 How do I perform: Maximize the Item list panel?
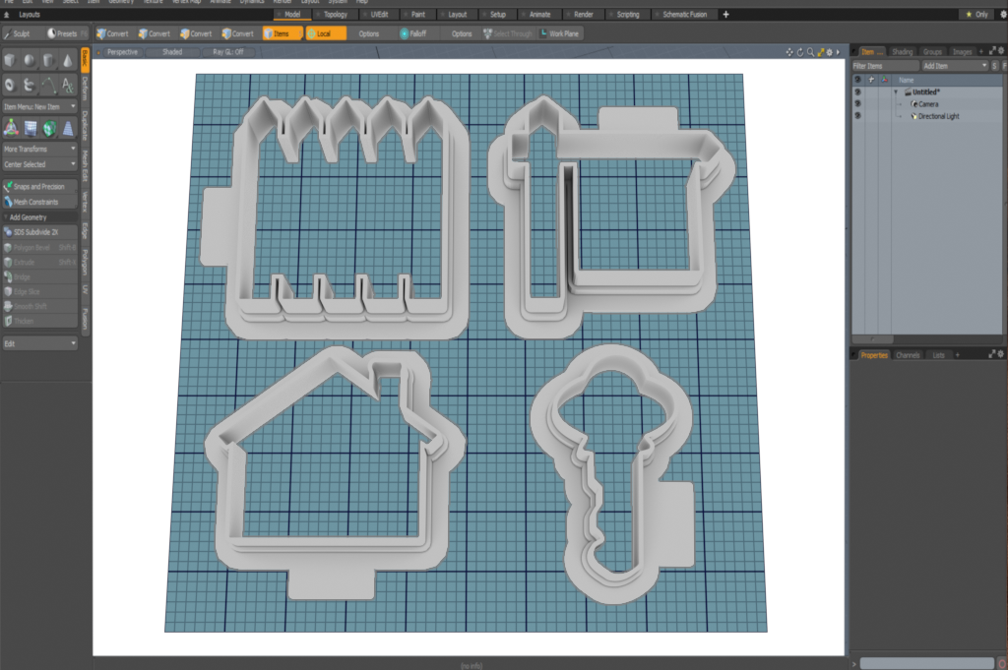tap(992, 51)
